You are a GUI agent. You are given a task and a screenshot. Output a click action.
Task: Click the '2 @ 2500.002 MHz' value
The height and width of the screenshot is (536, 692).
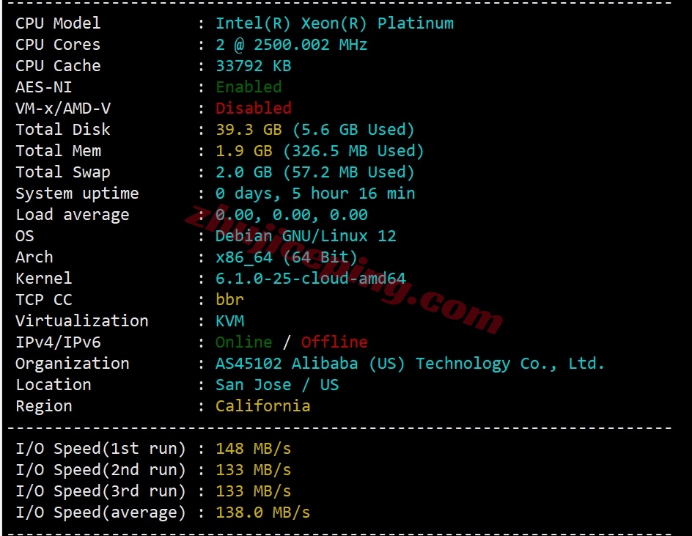[291, 44]
